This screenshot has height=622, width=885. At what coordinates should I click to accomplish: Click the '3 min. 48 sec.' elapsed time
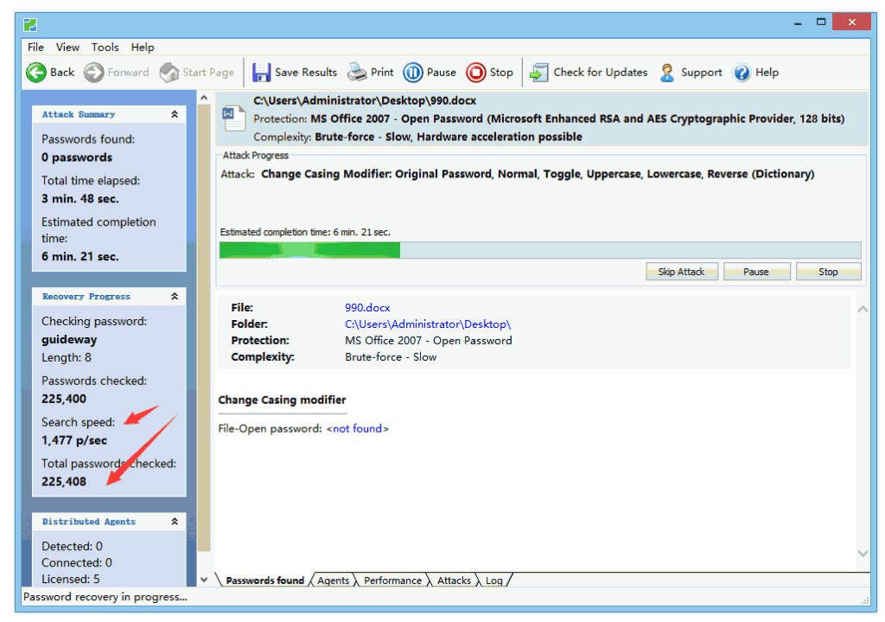tap(80, 199)
